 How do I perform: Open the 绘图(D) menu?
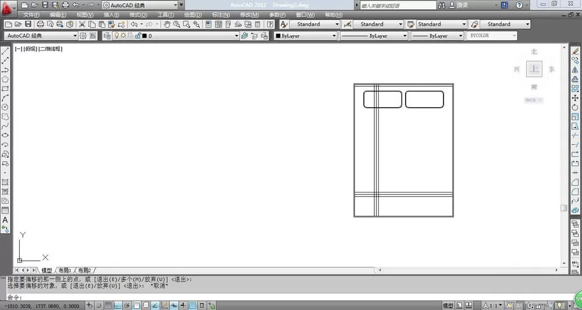click(x=193, y=15)
